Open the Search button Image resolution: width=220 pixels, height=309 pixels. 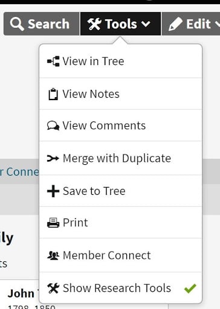pos(42,24)
